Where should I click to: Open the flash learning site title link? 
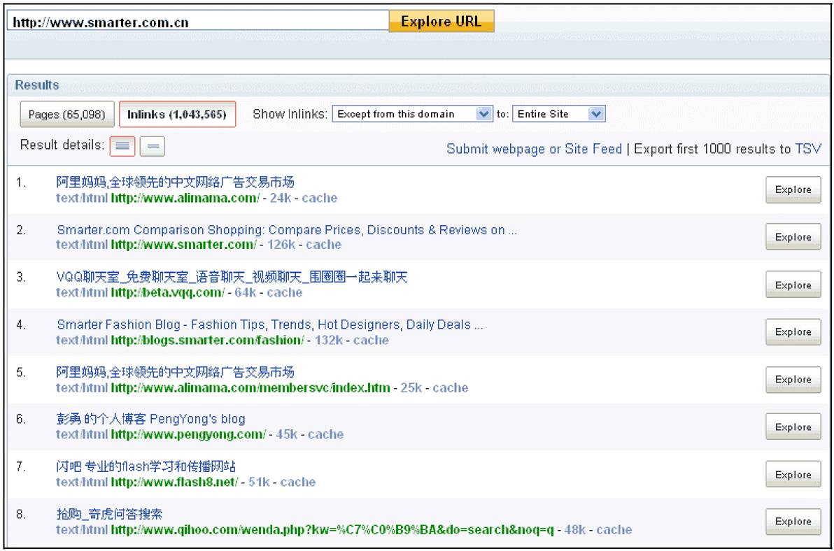point(146,466)
